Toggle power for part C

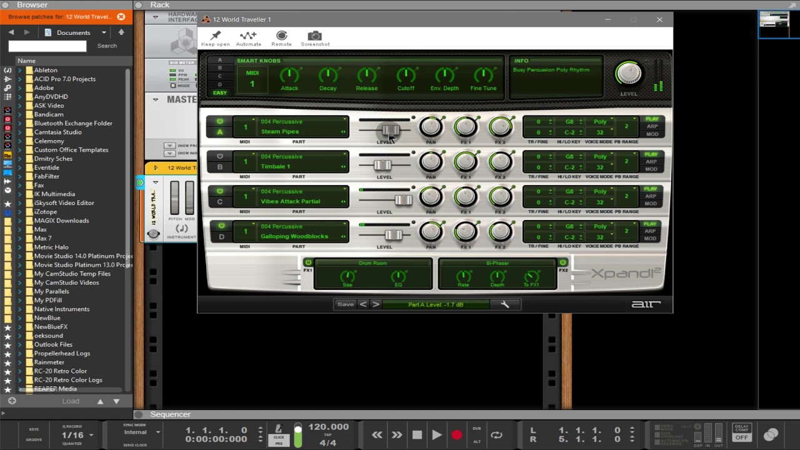219,191
